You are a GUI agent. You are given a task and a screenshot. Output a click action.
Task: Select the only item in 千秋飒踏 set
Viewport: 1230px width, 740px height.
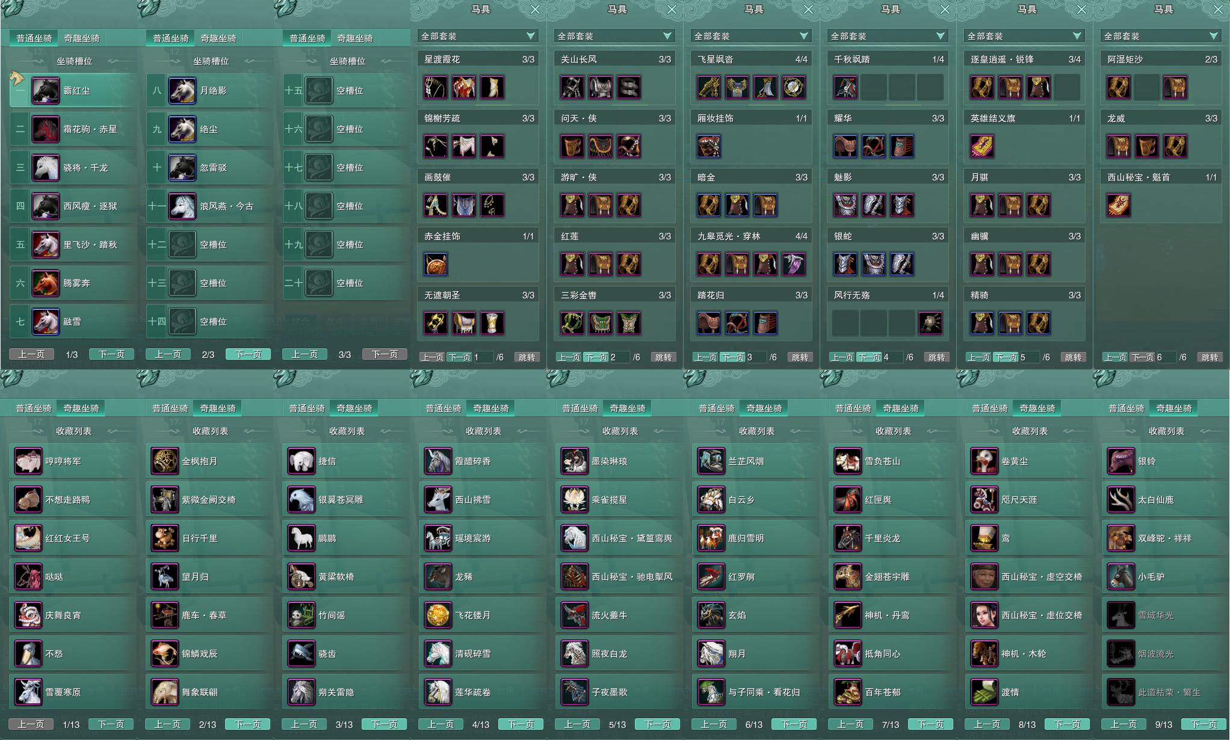tap(845, 87)
